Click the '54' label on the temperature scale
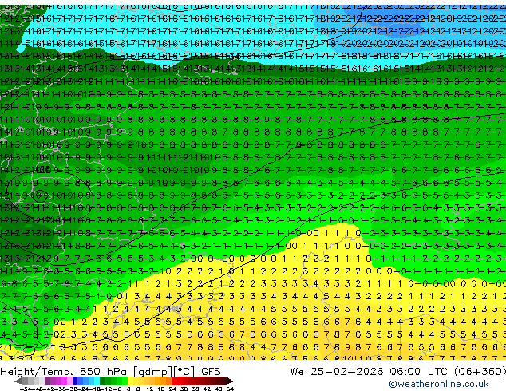 pyautogui.click(x=230, y=389)
